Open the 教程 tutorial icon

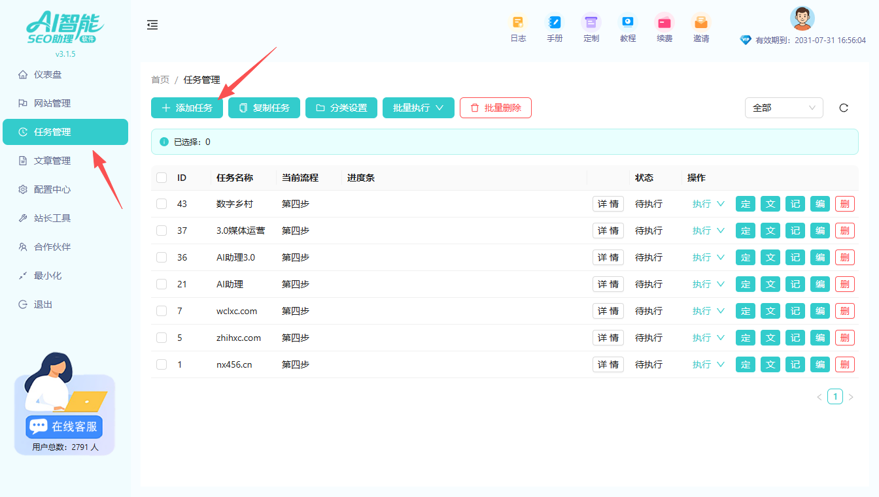tap(628, 23)
